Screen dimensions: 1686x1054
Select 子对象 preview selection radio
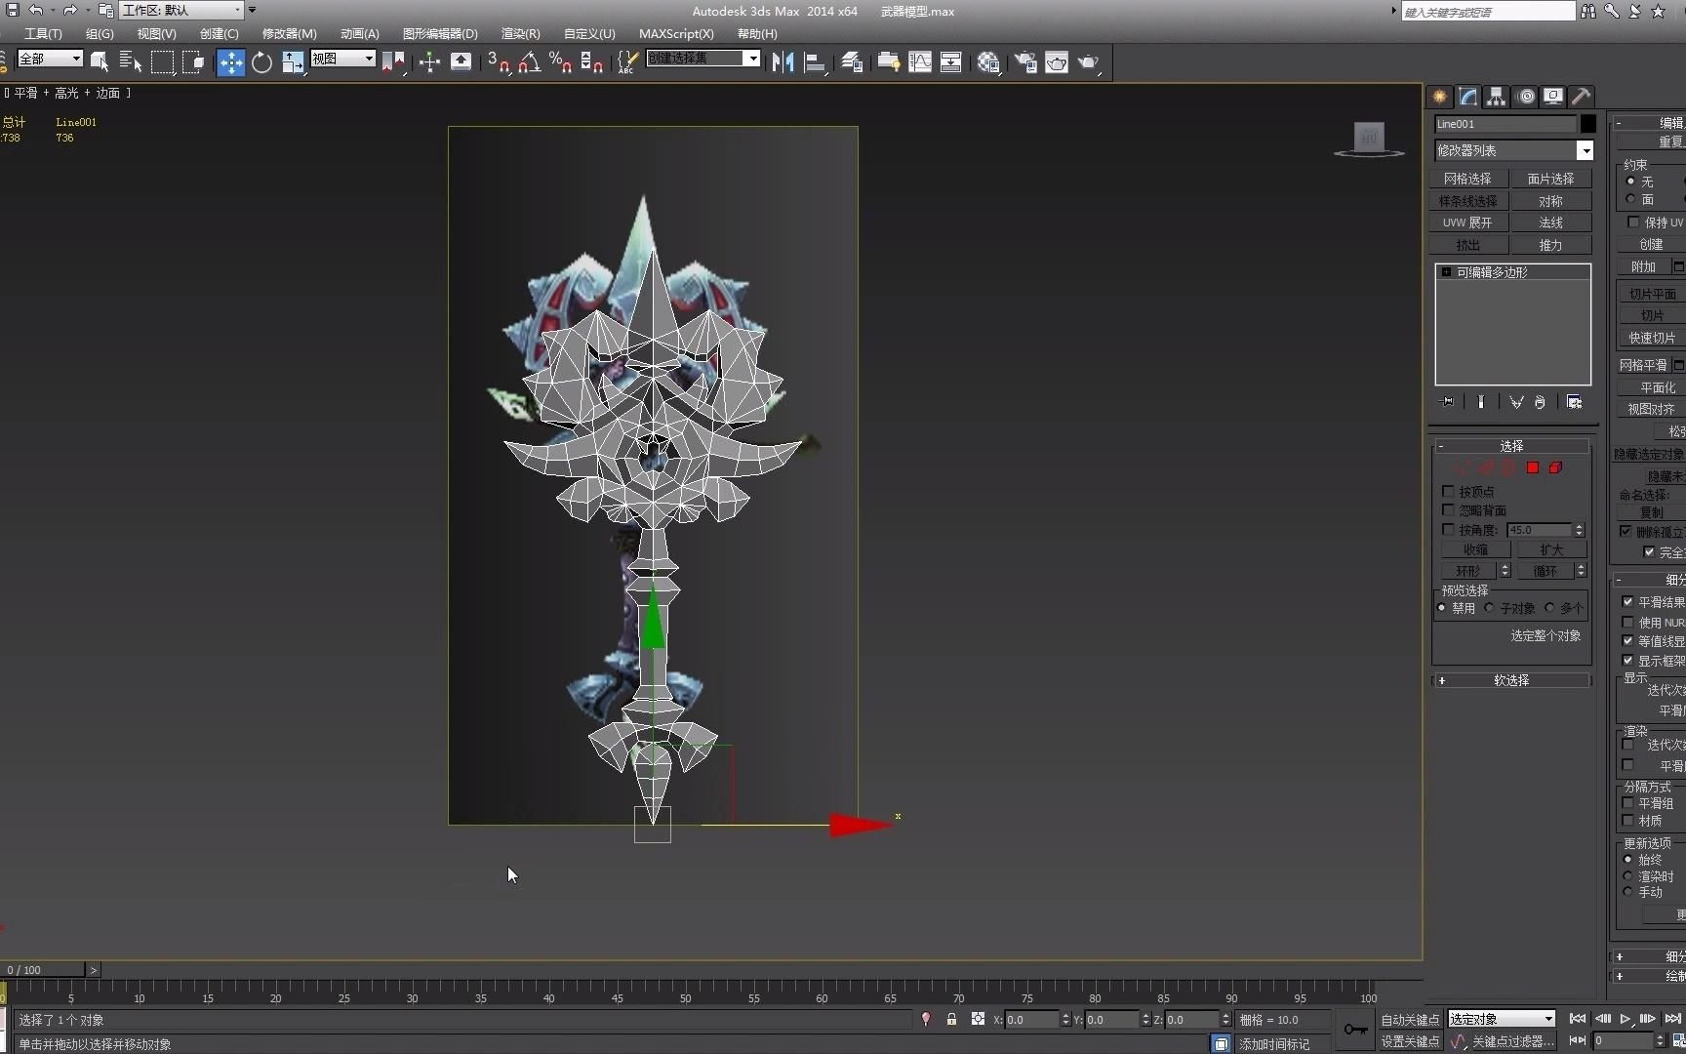click(x=1490, y=607)
